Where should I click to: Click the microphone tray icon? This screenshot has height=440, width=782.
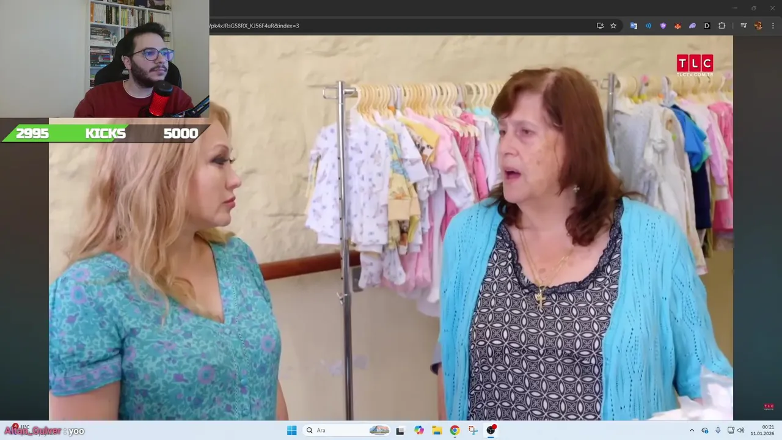coord(718,430)
